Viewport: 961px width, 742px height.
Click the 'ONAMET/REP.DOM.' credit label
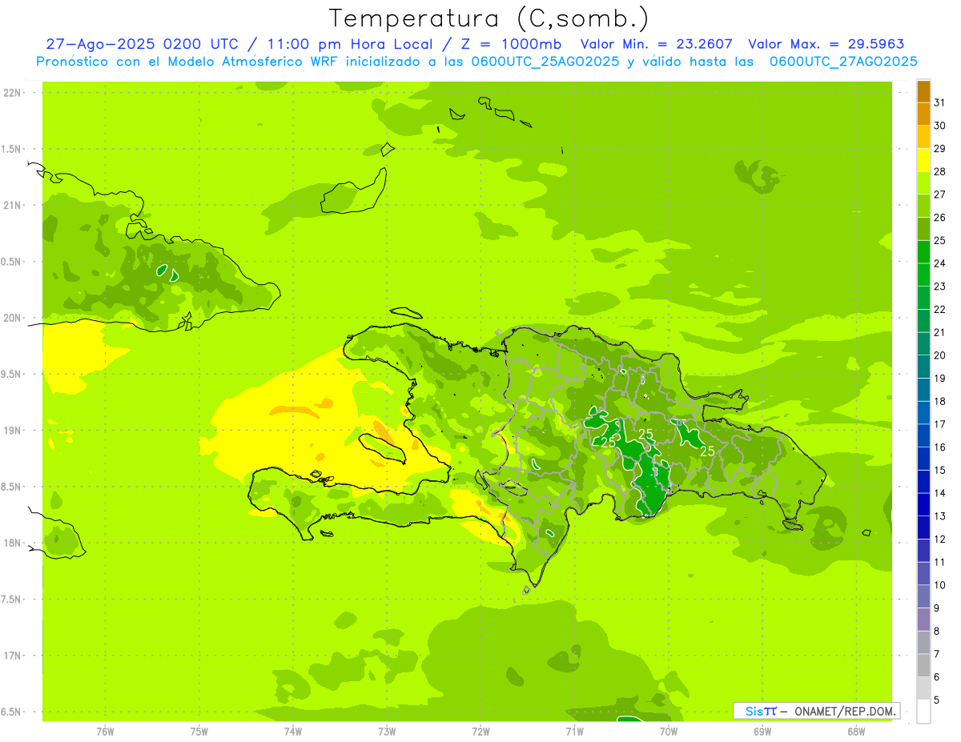pos(845,711)
